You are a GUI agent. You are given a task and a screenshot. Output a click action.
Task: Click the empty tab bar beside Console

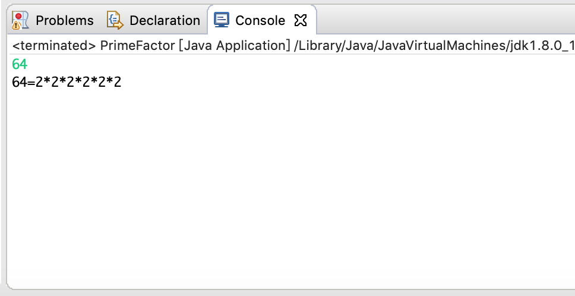(445, 20)
